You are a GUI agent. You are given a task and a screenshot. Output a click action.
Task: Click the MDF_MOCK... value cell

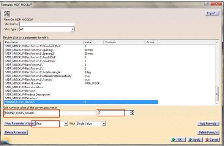[93, 83]
